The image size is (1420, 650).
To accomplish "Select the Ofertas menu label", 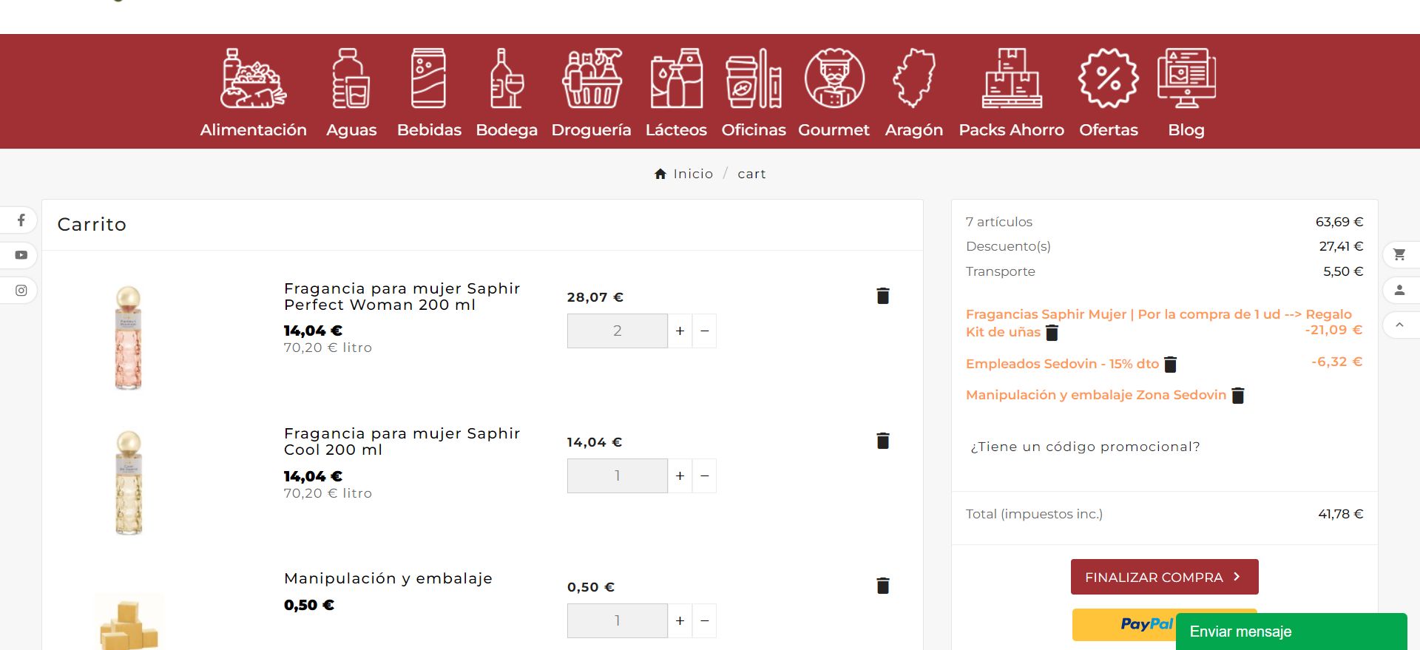I will coord(1109,130).
